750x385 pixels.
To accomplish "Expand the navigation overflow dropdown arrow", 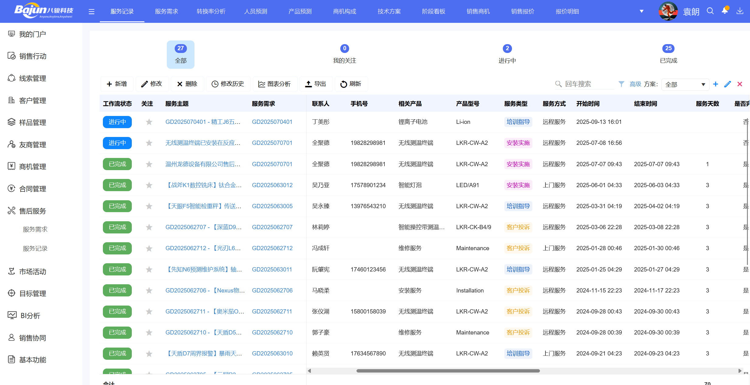I will coord(641,11).
